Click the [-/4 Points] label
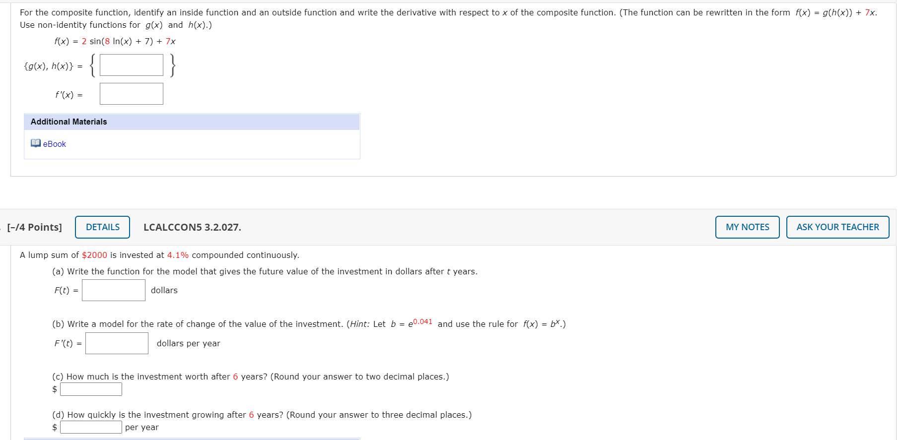This screenshot has width=902, height=440. pyautogui.click(x=34, y=227)
